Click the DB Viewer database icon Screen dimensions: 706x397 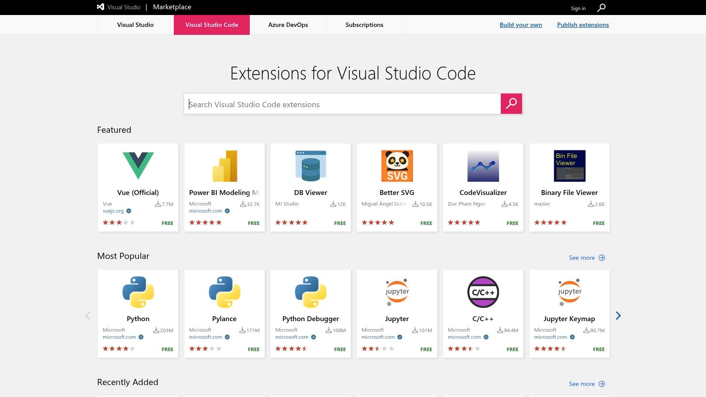311,166
